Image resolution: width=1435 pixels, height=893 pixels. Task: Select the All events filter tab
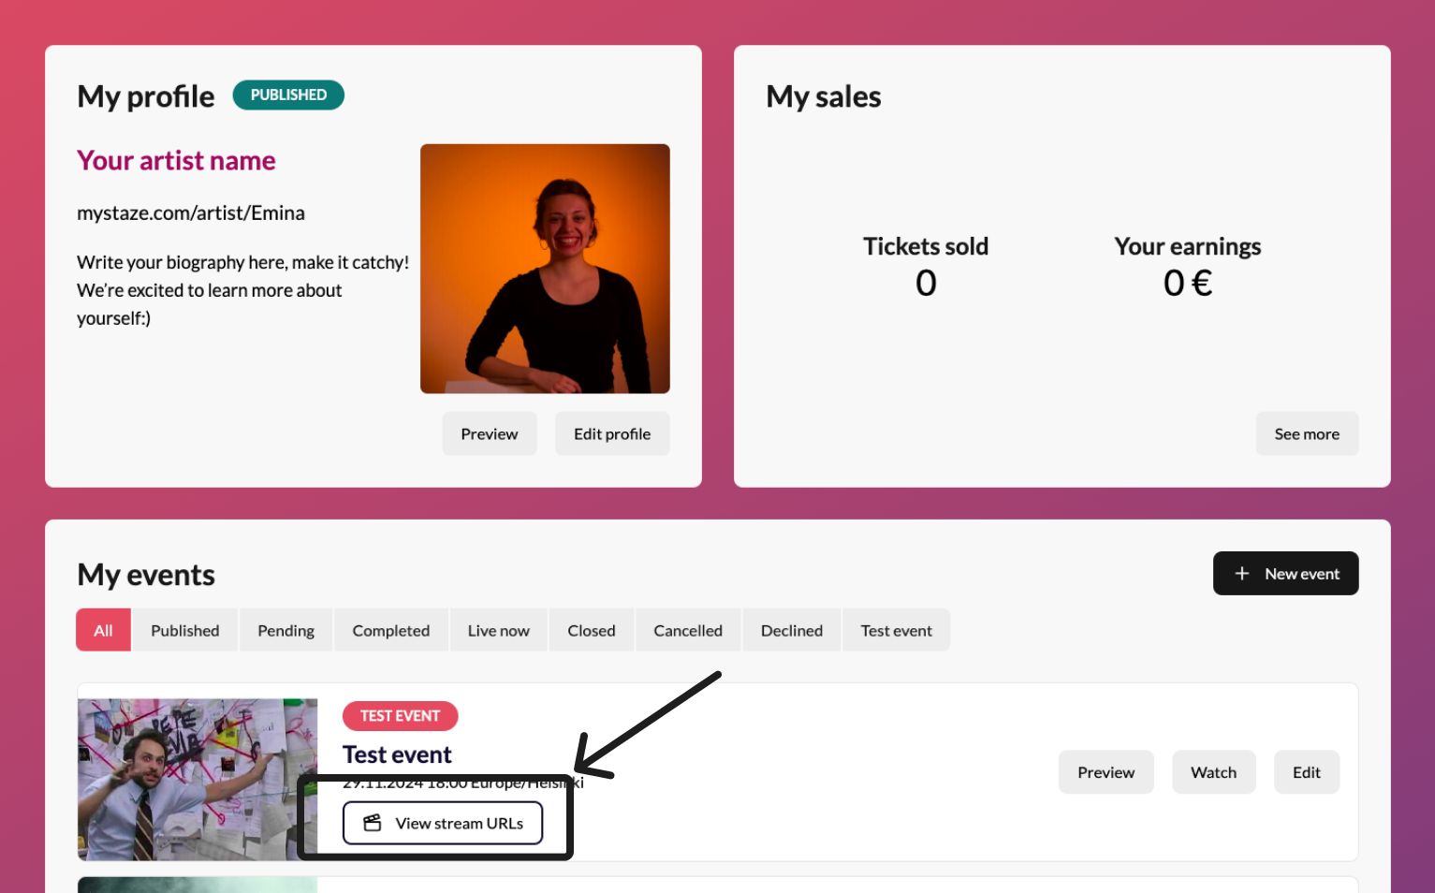click(x=103, y=631)
